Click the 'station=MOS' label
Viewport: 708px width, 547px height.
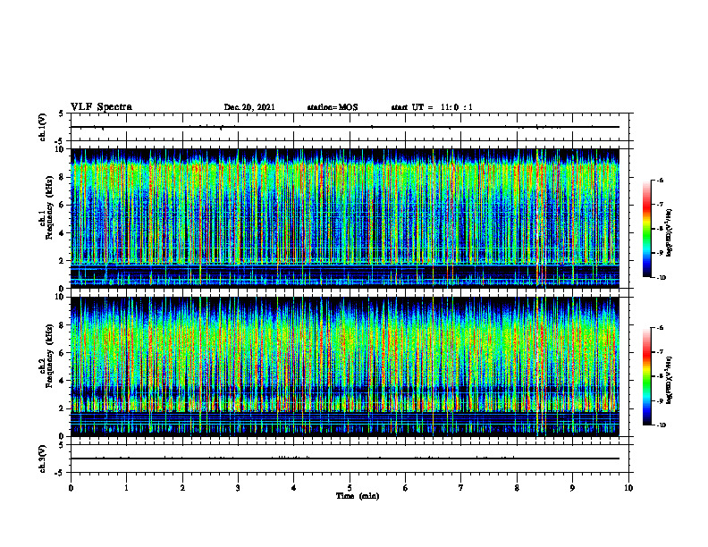(x=333, y=107)
